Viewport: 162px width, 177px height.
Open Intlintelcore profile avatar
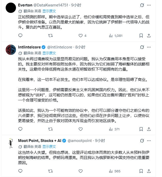(11, 50)
